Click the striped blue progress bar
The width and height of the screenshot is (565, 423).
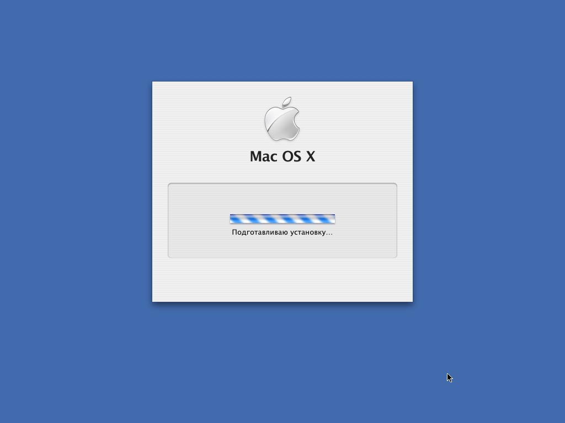282,219
